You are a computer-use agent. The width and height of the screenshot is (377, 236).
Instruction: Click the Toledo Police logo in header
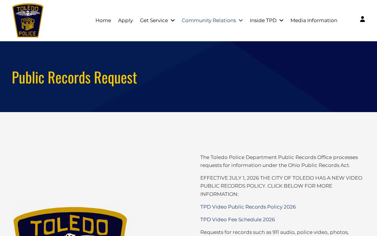(x=28, y=20)
